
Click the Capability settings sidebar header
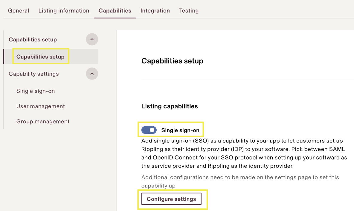34,74
